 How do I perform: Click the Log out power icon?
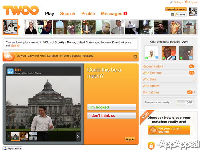pyautogui.click(x=186, y=2)
